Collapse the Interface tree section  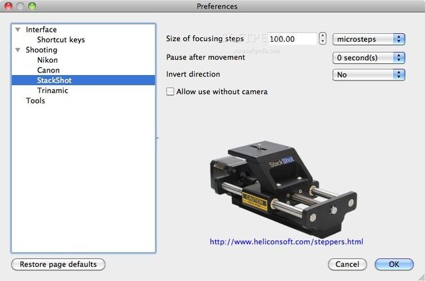pos(18,30)
